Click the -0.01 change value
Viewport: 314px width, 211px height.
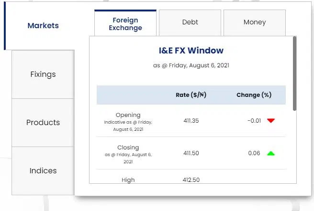pyautogui.click(x=254, y=121)
